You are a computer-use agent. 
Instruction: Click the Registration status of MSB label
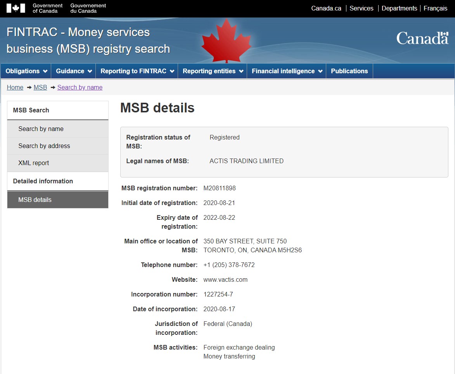pos(158,142)
